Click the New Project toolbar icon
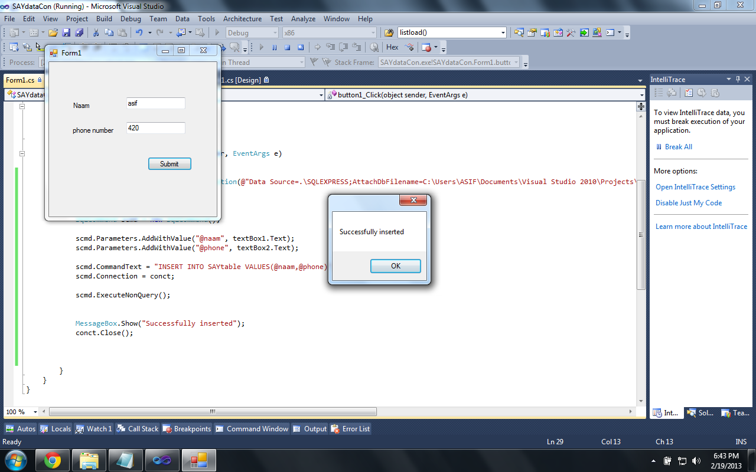Screen dimensions: 756x472 pos(14,32)
